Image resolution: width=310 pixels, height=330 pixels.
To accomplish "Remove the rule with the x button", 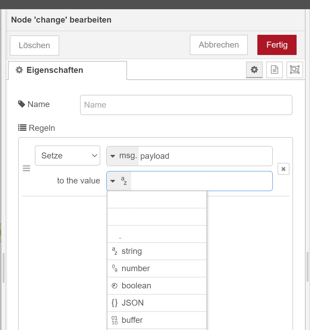I will [283, 169].
